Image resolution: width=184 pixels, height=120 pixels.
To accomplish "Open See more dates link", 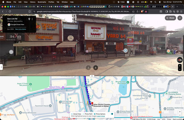I will tap(21, 29).
